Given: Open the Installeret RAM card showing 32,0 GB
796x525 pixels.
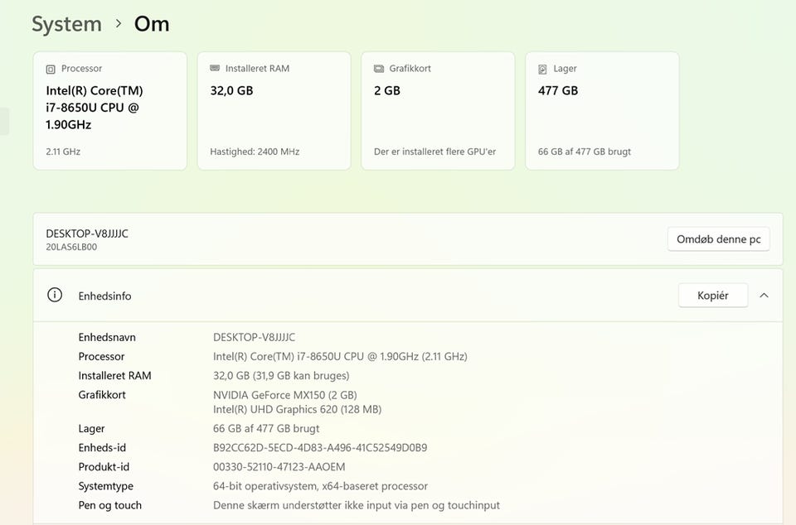Looking at the screenshot, I should coord(274,110).
